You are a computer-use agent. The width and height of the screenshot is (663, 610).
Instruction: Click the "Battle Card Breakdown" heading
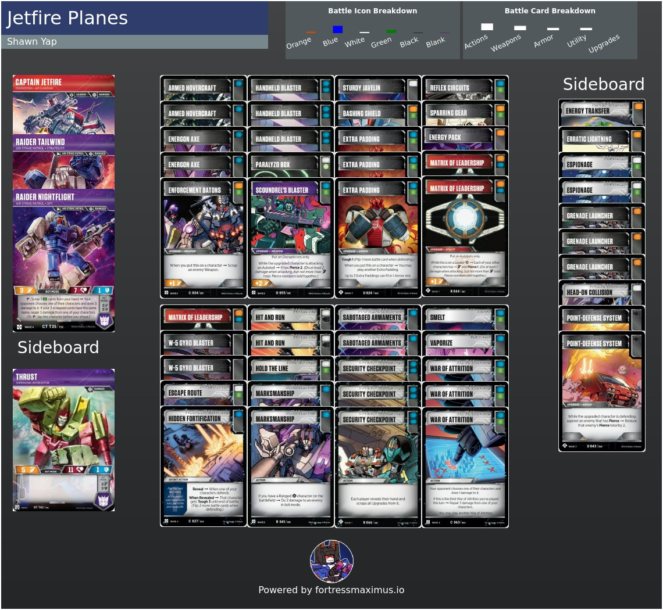pyautogui.click(x=550, y=11)
